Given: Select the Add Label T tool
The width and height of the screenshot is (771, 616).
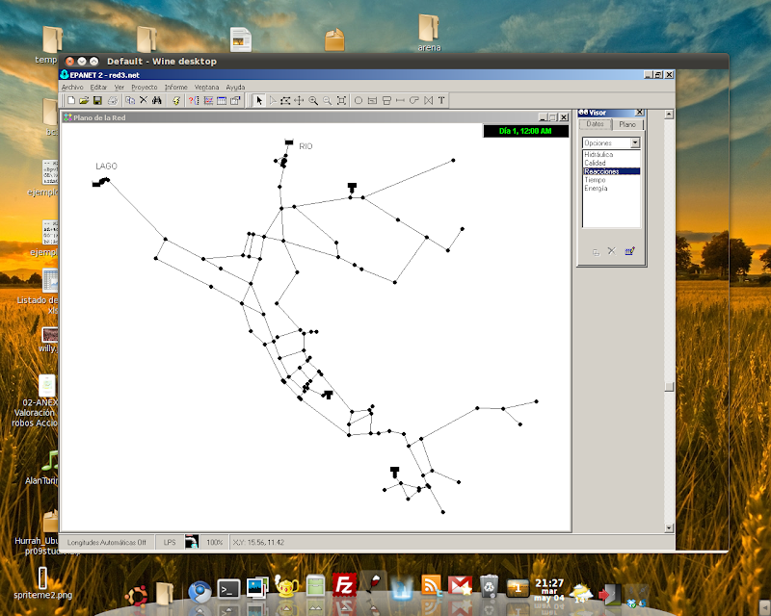Looking at the screenshot, I should pos(441,101).
